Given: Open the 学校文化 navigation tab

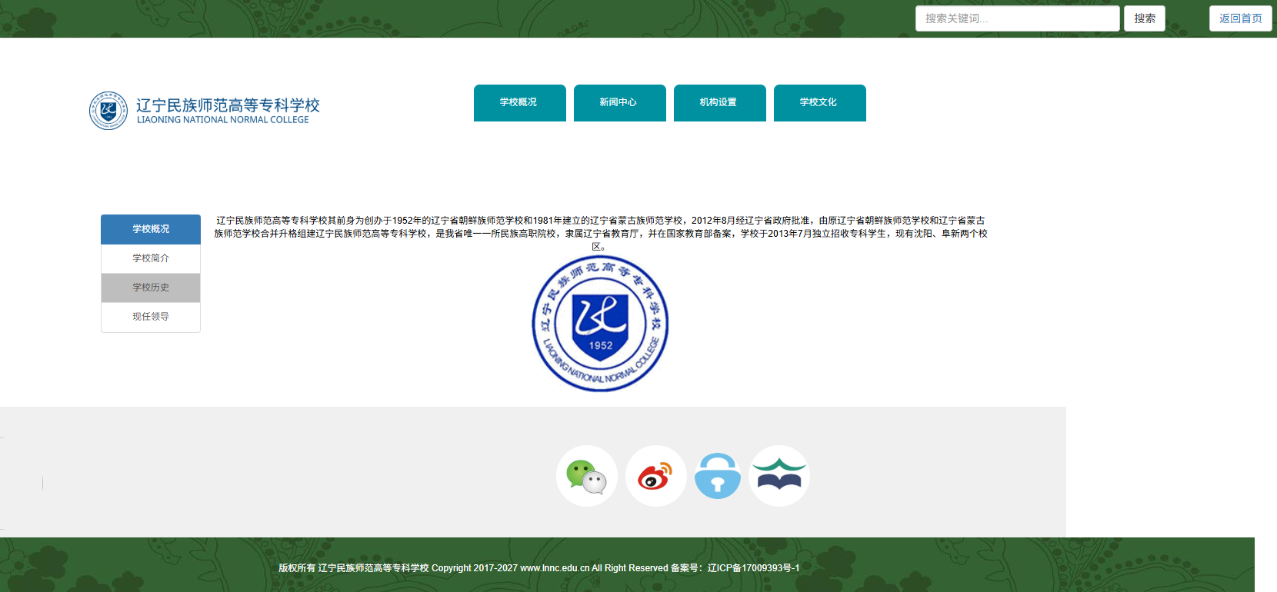Looking at the screenshot, I should (820, 103).
